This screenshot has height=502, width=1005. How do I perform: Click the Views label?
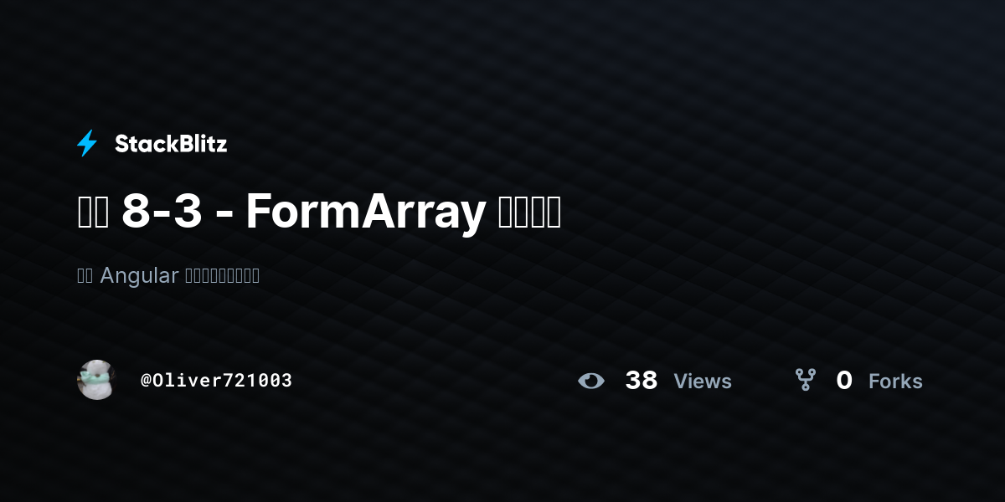coord(703,382)
